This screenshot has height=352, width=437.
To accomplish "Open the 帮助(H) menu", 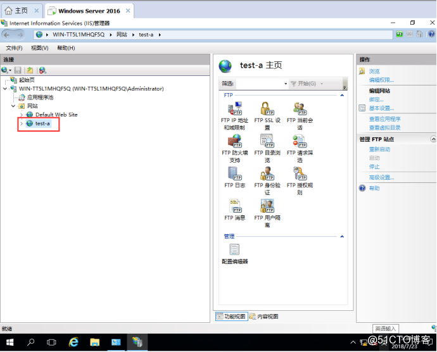I will [66, 48].
